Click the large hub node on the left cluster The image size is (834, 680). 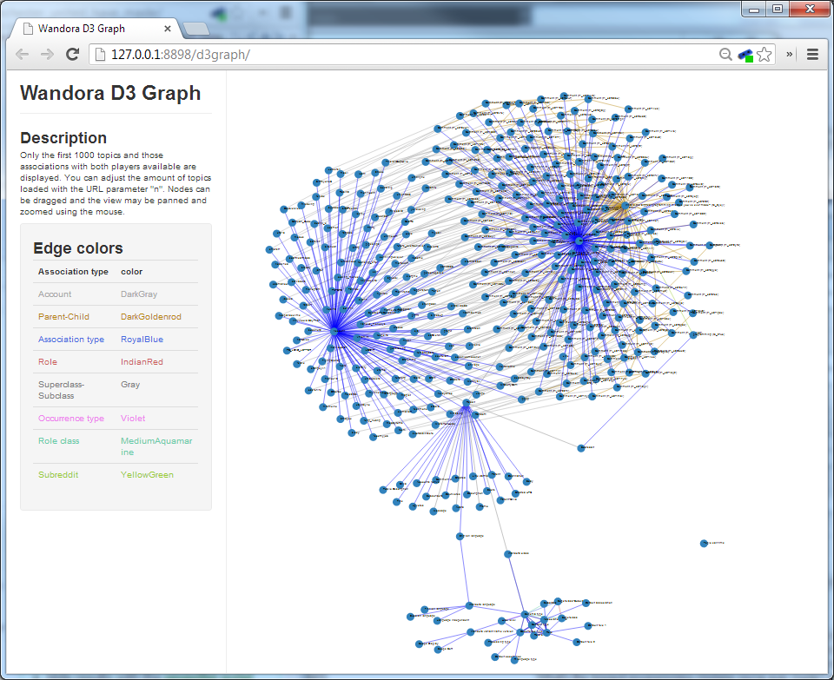tap(334, 330)
